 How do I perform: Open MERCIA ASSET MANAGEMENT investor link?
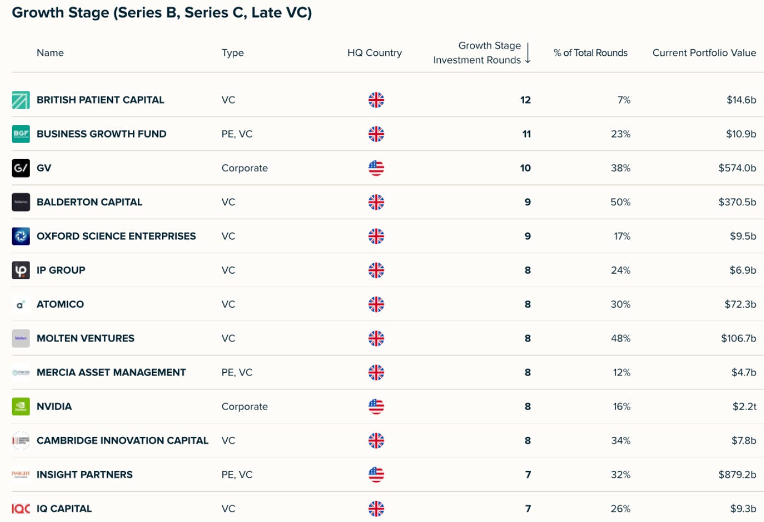click(x=111, y=372)
